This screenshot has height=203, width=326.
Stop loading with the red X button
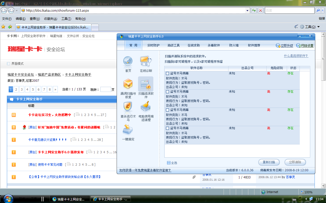(261, 10)
